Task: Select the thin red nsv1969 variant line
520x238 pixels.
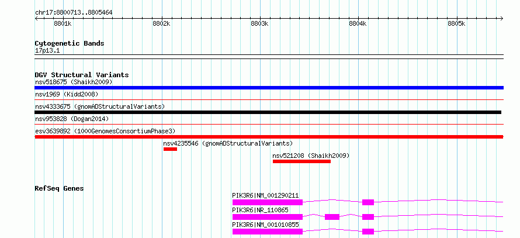Action: [269, 99]
